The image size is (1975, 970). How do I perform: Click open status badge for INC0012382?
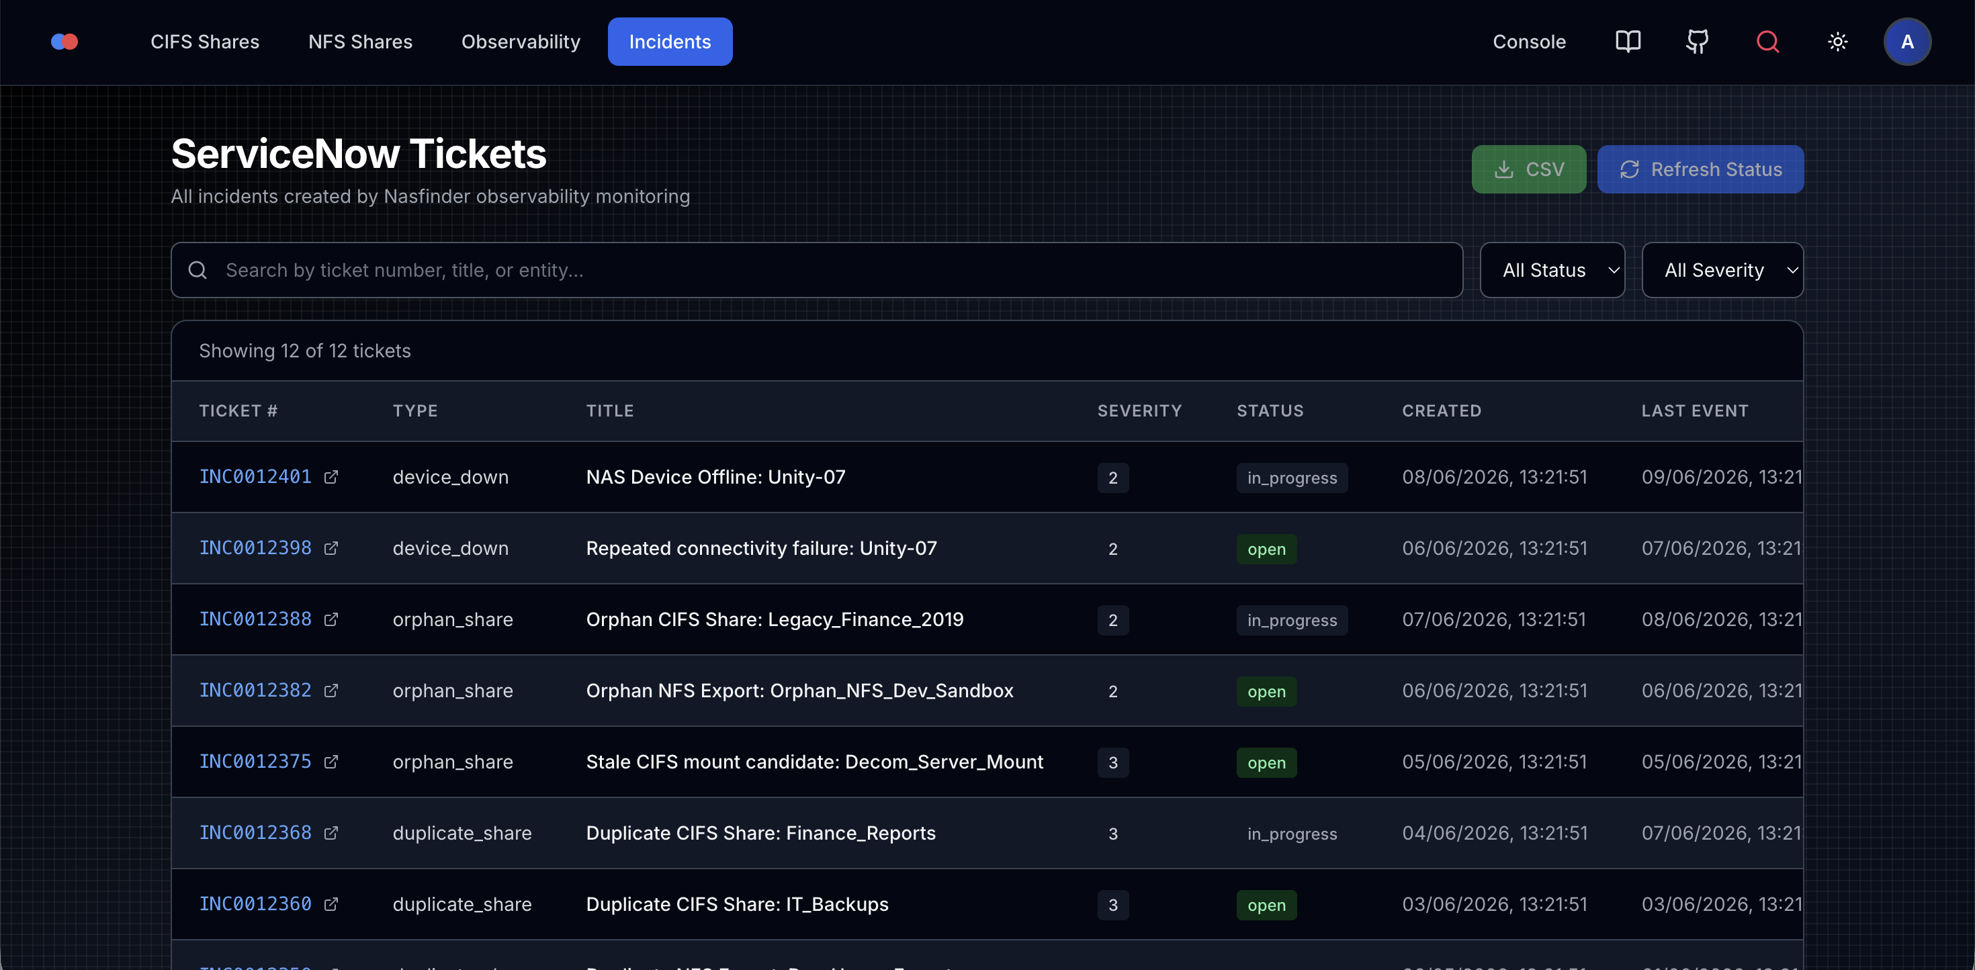(x=1266, y=692)
